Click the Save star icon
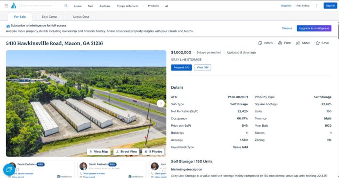 (x=318, y=43)
